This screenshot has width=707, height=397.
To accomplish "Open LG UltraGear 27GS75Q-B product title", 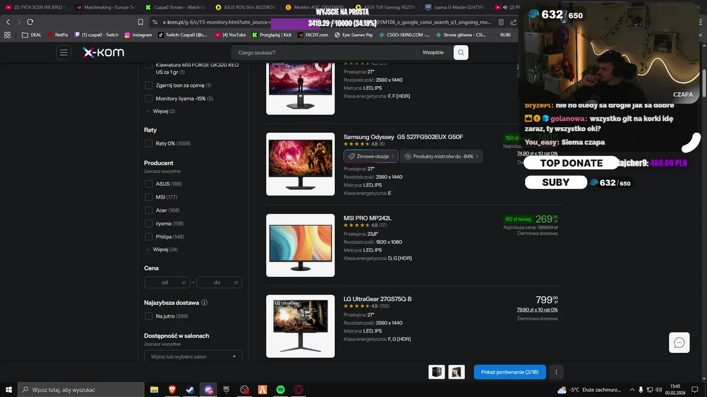I will (377, 299).
